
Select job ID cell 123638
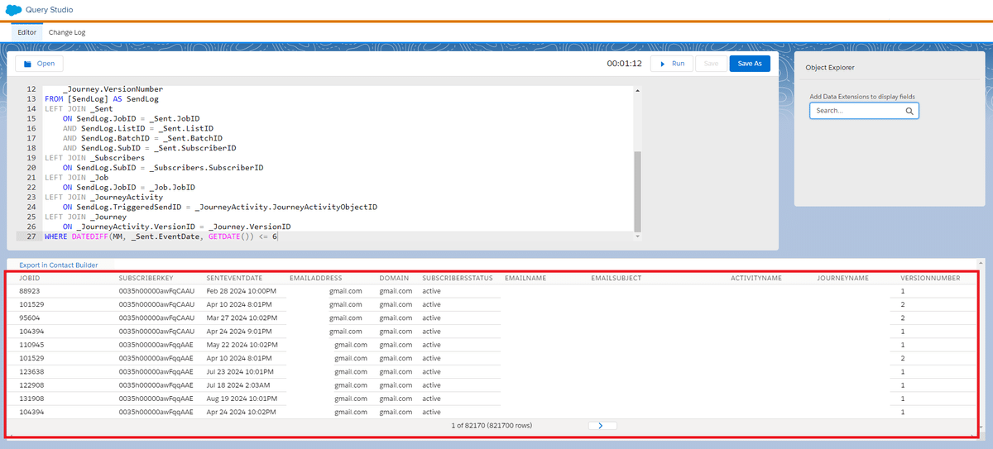tap(31, 372)
